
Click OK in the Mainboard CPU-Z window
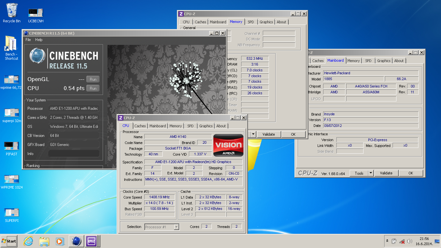[411, 173]
